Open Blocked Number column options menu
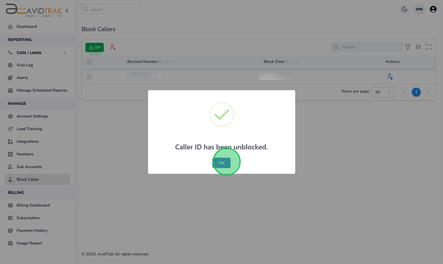Viewport: 443px width, 264px height. click(x=173, y=62)
